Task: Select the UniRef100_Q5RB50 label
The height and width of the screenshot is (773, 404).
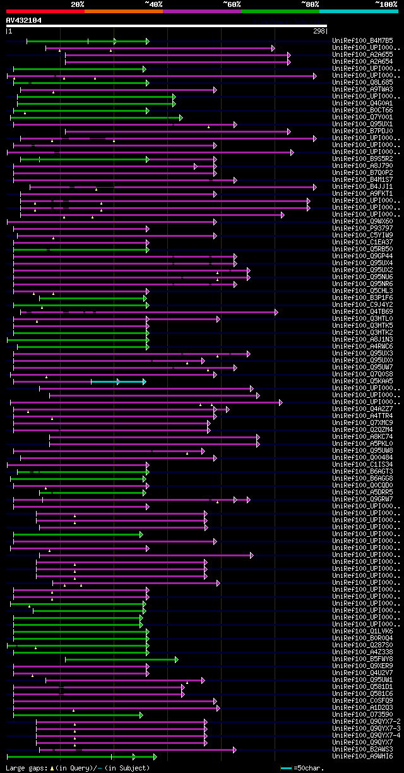Action: (x=362, y=249)
